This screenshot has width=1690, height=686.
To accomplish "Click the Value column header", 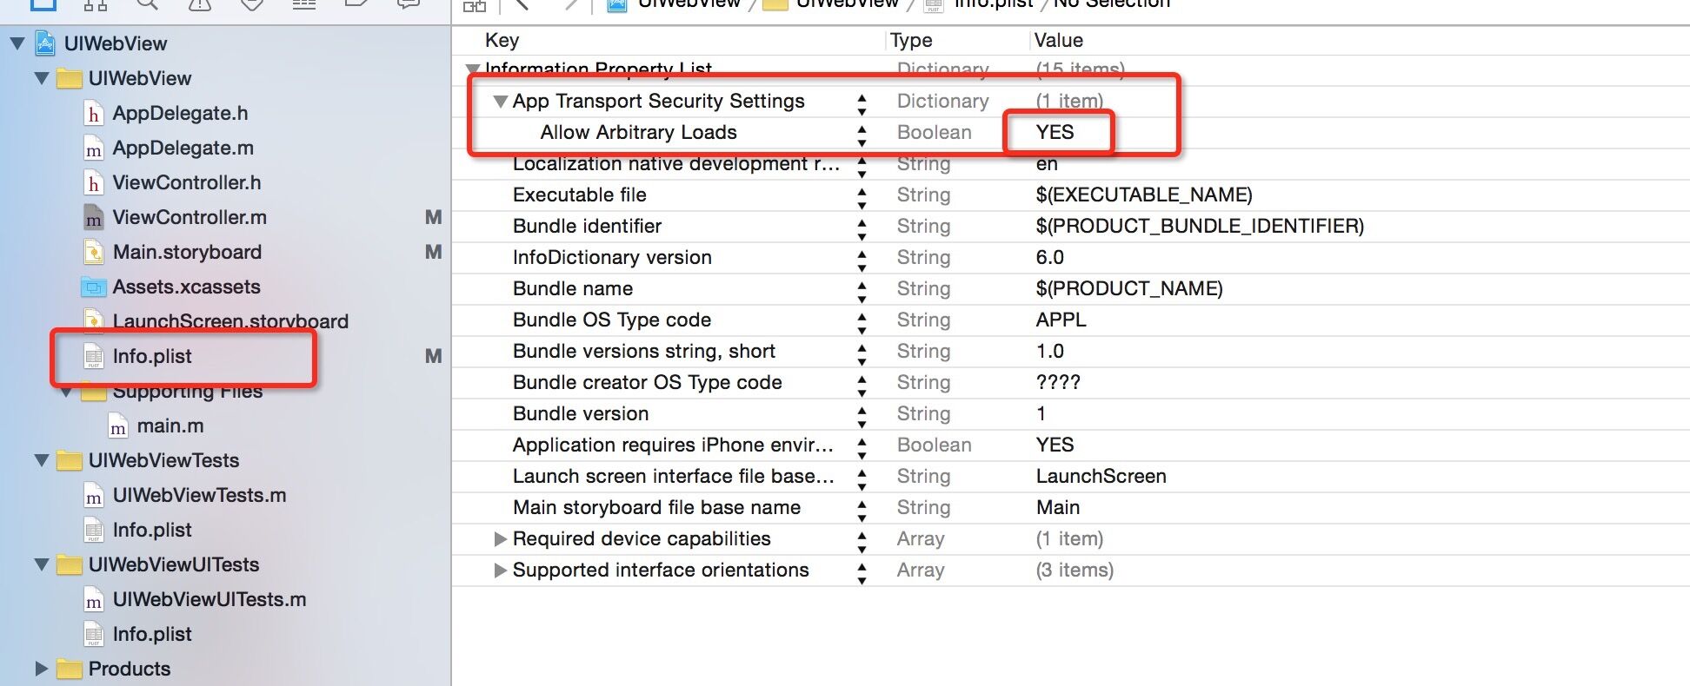I will coord(1058,40).
